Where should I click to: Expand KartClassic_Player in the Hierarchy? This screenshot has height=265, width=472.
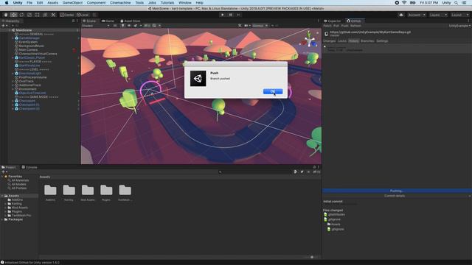[x=13, y=57]
